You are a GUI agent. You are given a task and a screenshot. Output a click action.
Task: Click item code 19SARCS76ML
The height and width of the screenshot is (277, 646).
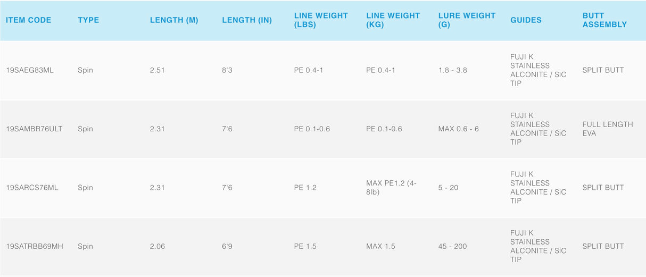(x=32, y=188)
